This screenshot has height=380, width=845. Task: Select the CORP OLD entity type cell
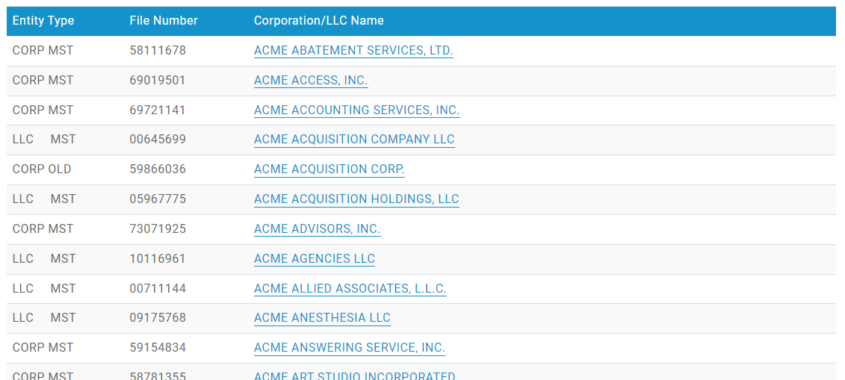(x=42, y=169)
